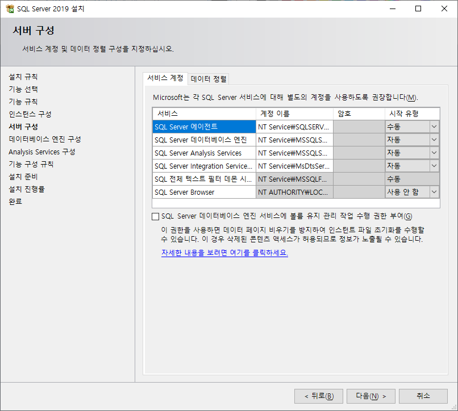Click 설치 진행률 step in sidebar

(x=27, y=189)
